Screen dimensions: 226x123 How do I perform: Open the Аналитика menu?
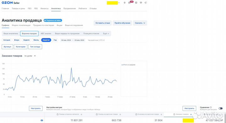(x=56, y=8)
